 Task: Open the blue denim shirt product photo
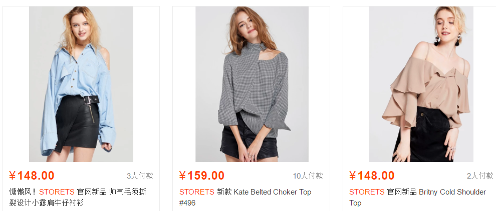[81, 84]
